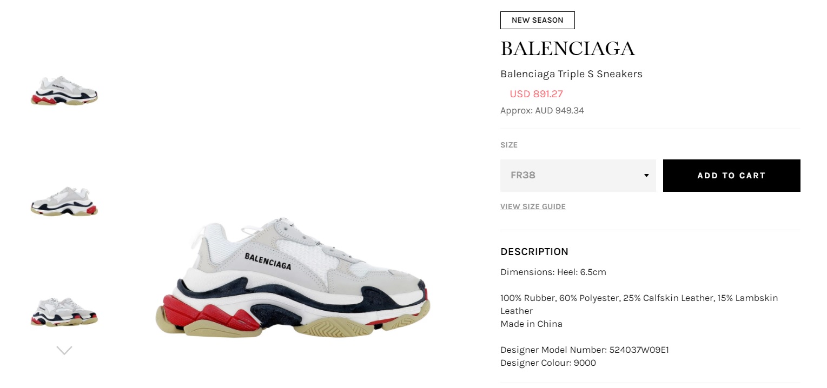Screen dimensions: 827x388
Task: Click the approximate AUD 949.34 price
Action: click(x=542, y=111)
